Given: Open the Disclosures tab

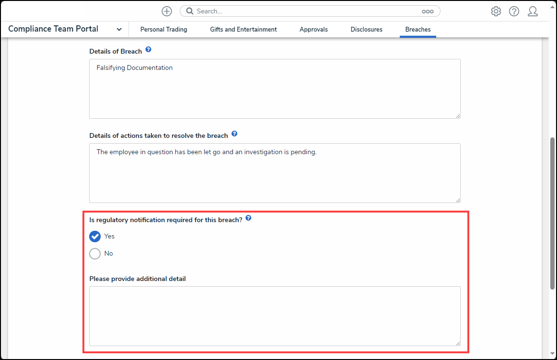Looking at the screenshot, I should click(366, 29).
